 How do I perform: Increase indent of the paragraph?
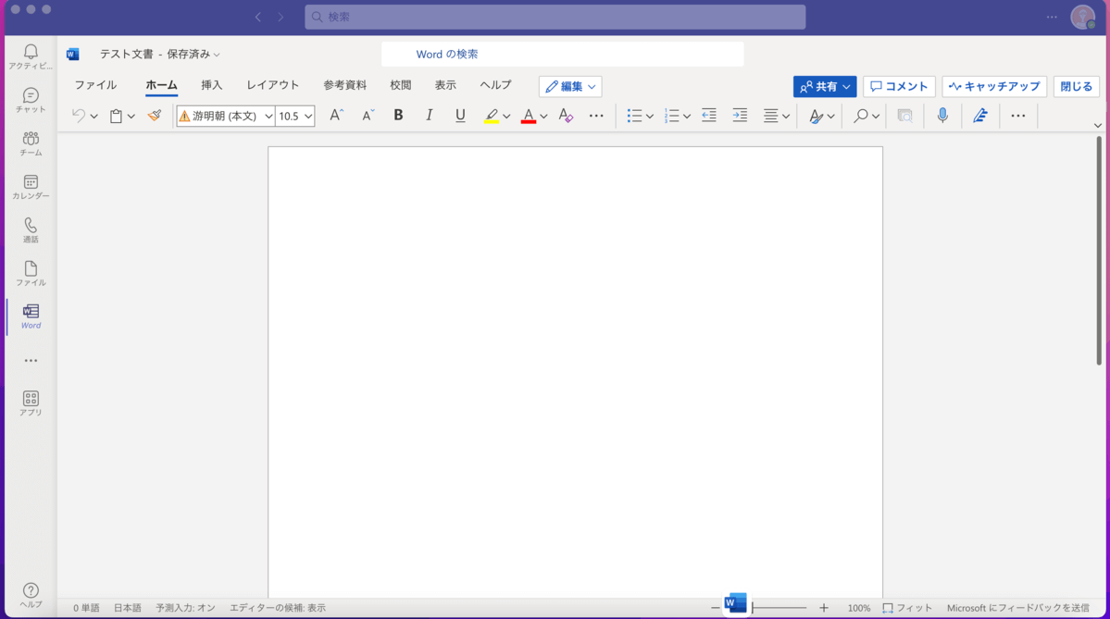tap(740, 116)
